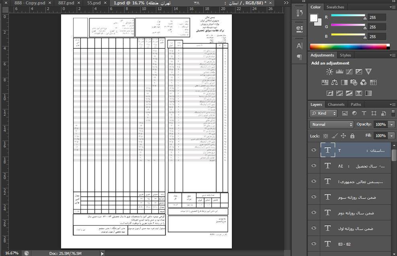
Task: Hide the 83 - 82 layer
Action: (314, 244)
